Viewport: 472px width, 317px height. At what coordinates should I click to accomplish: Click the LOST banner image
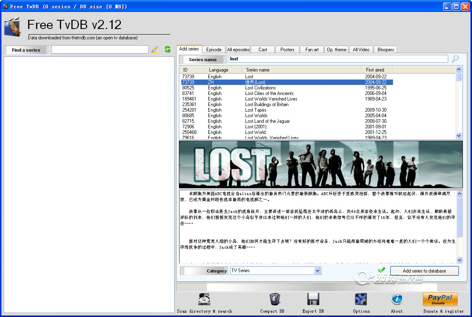click(321, 164)
